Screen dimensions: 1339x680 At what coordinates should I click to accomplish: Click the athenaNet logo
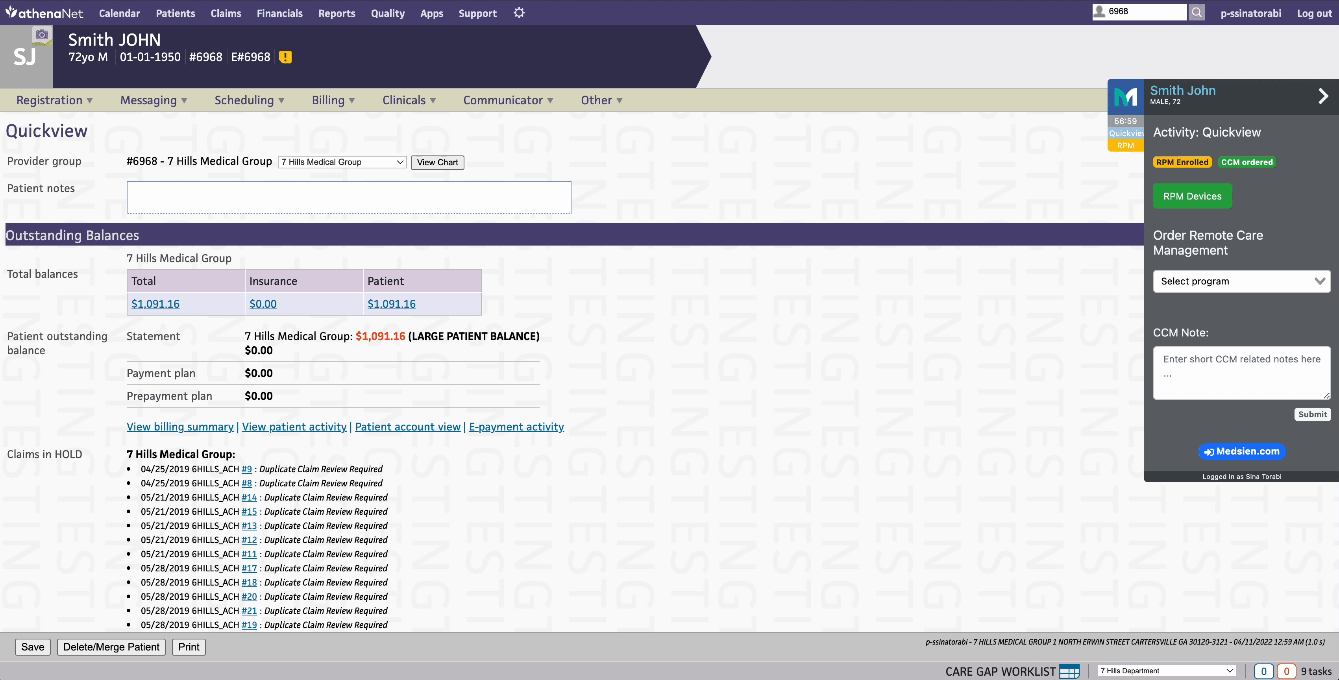44,13
